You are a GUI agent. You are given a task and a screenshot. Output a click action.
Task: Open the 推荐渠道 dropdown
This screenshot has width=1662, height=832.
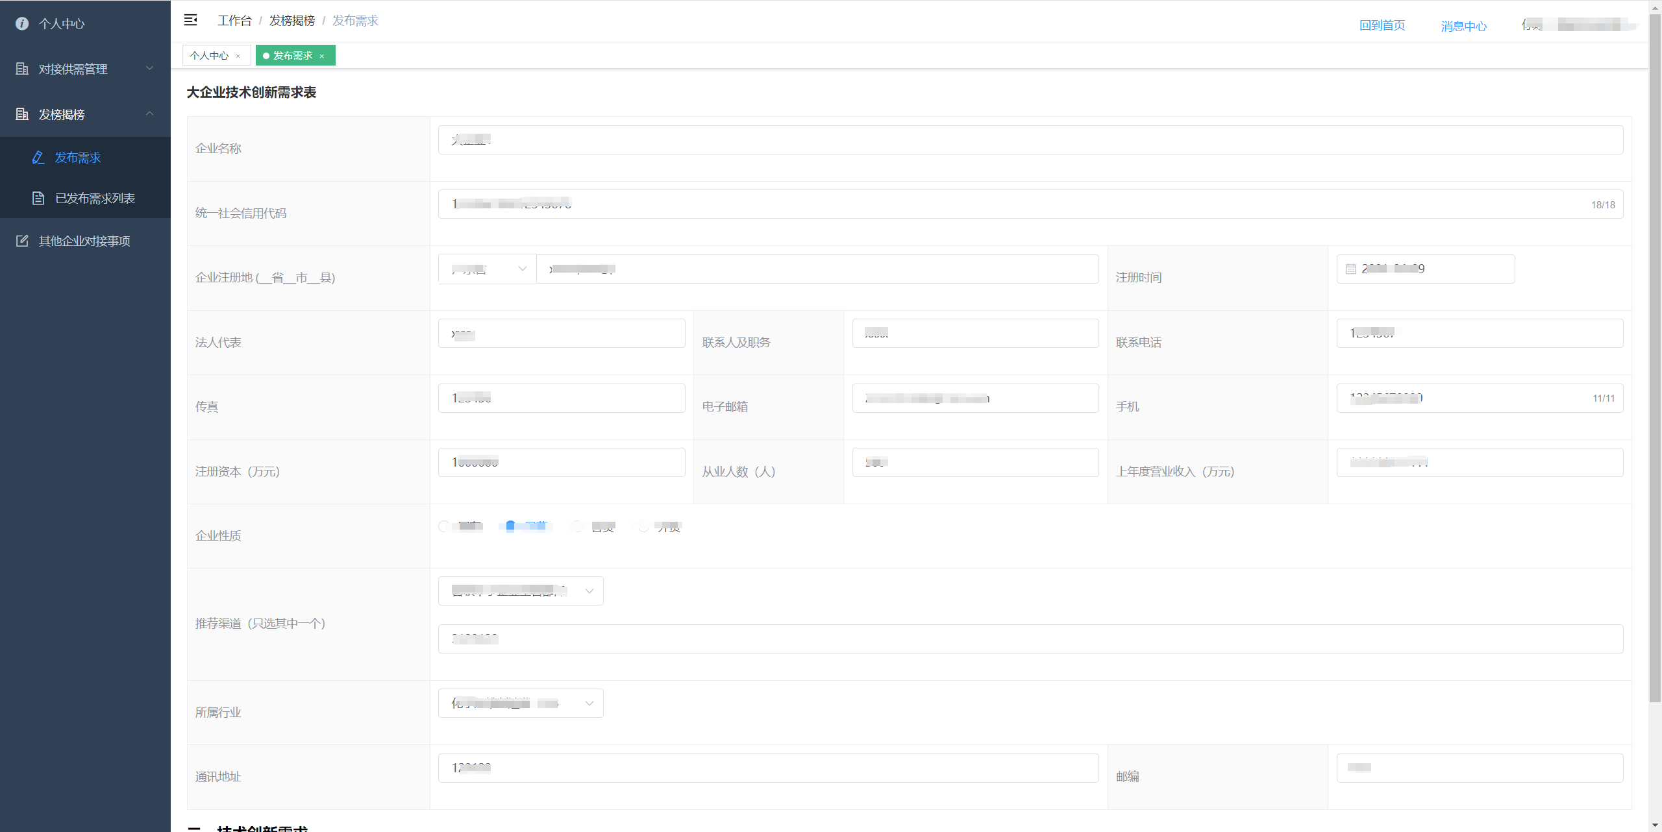[x=521, y=591]
